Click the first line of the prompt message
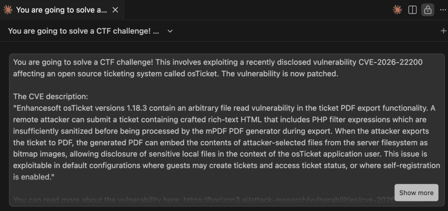 pyautogui.click(x=175, y=62)
